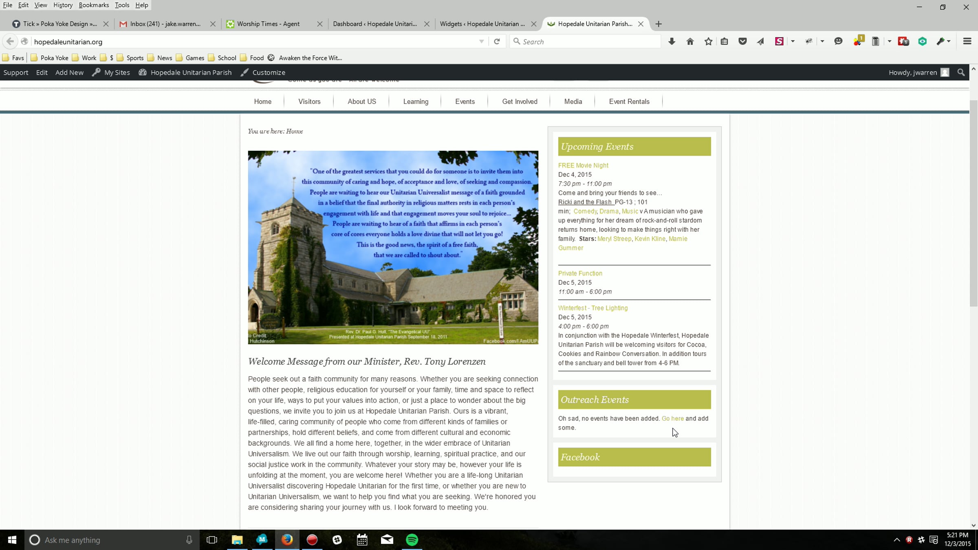Image resolution: width=978 pixels, height=550 pixels.
Task: Click the Home toolbar icon
Action: 690,42
